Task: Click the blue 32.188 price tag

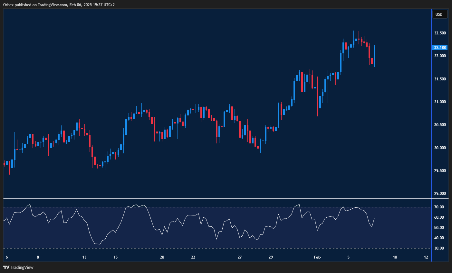Action: point(439,47)
